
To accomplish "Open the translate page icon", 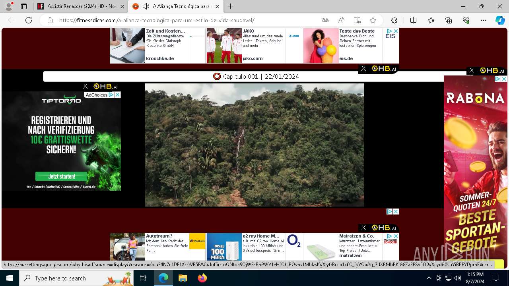I will click(325, 20).
